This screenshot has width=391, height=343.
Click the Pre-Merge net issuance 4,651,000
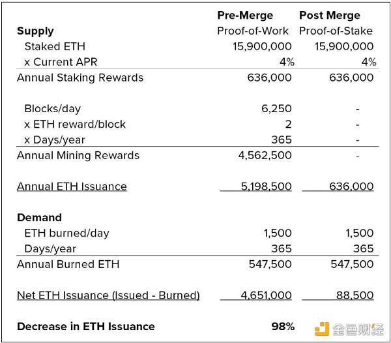click(266, 295)
